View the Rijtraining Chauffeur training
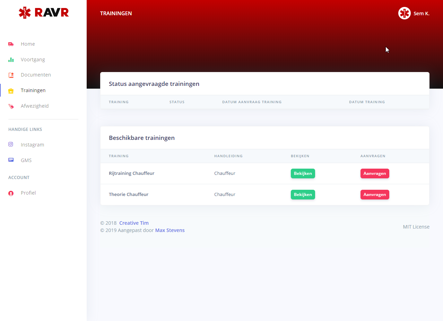 tap(303, 173)
